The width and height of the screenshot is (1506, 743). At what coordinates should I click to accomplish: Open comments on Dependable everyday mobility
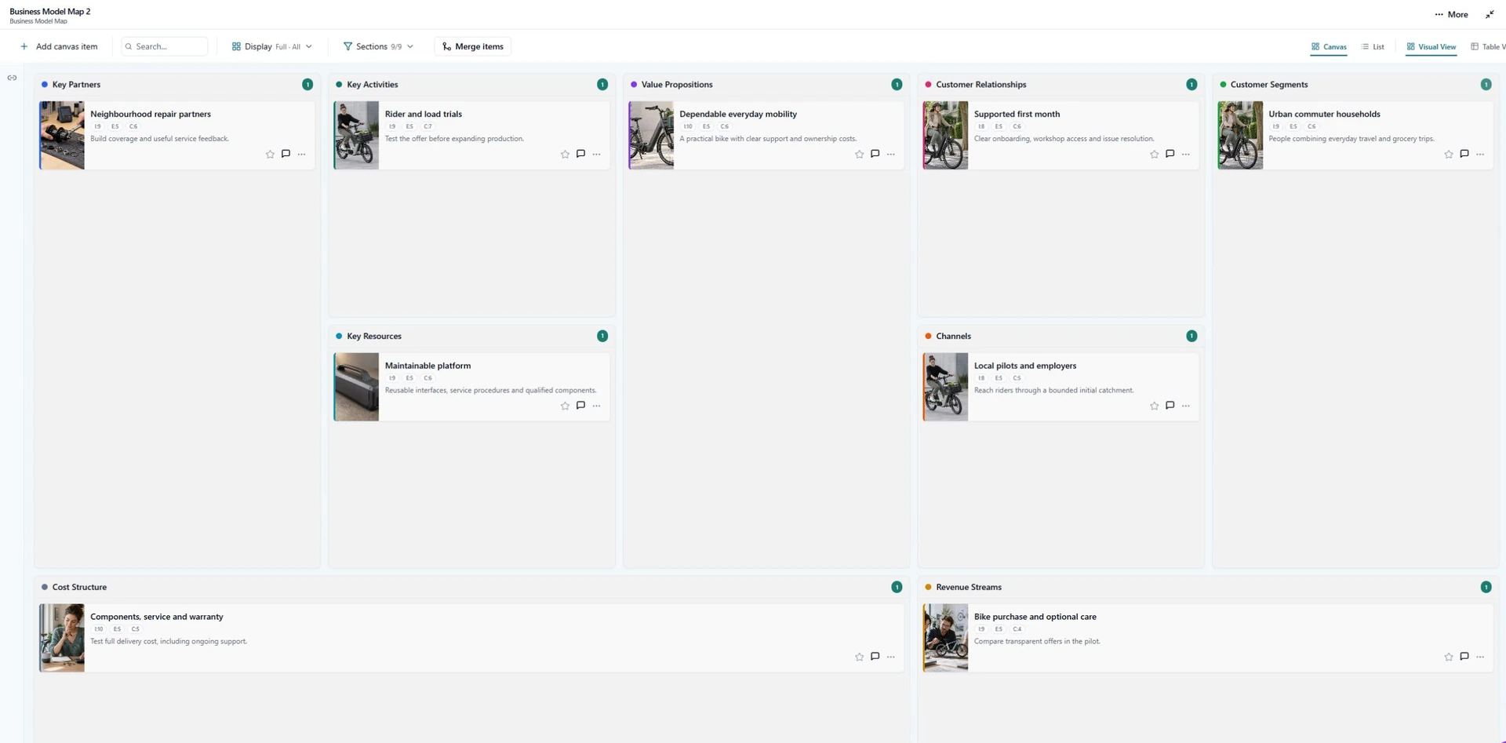tap(875, 154)
